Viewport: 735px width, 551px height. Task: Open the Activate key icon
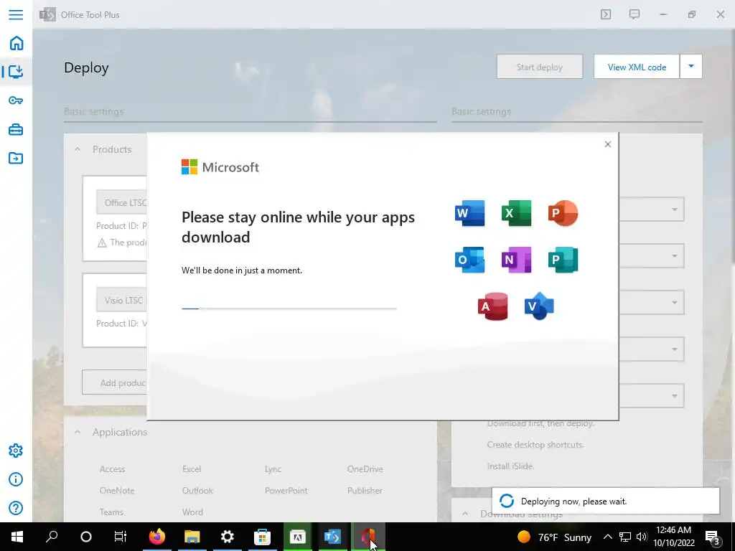click(x=16, y=100)
